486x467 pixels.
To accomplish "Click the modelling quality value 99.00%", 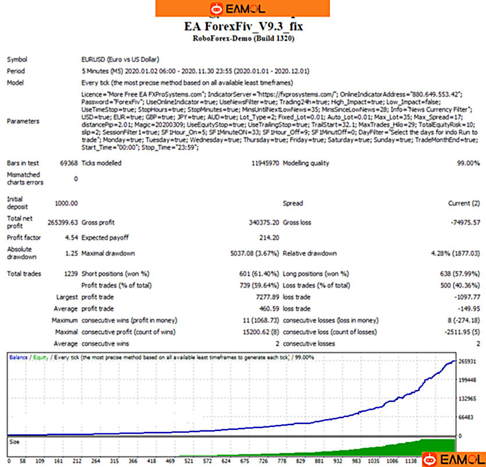I will coord(469,163).
